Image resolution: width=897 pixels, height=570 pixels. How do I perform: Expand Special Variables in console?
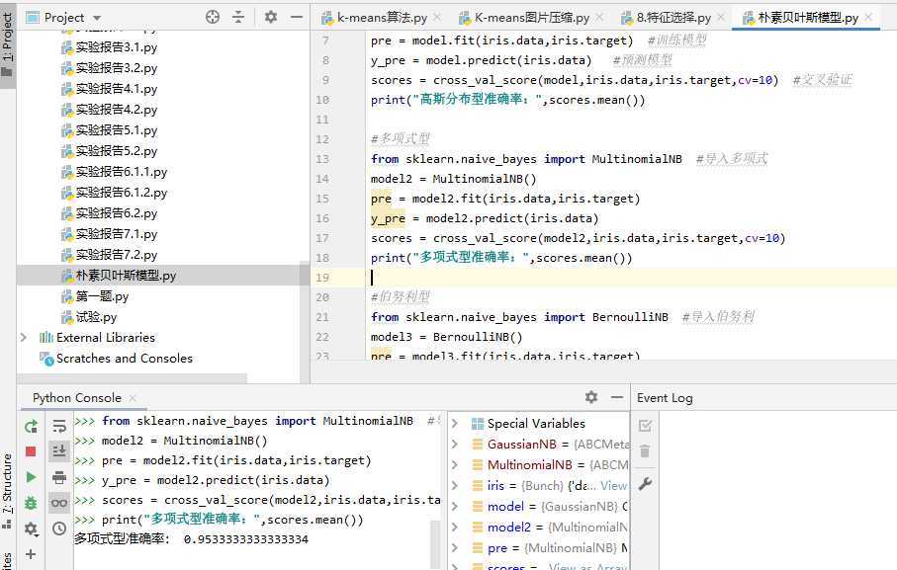455,424
